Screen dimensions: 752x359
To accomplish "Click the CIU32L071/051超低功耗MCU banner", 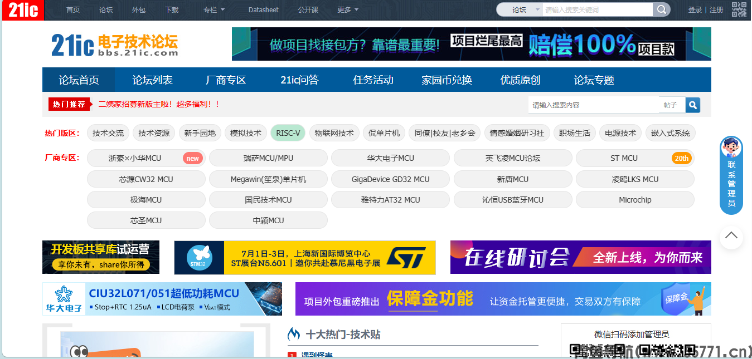I will point(162,299).
